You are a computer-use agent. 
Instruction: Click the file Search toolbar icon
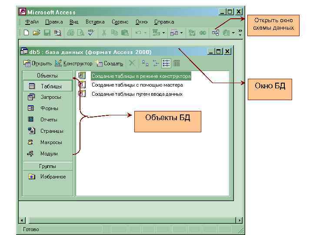tap(58, 33)
